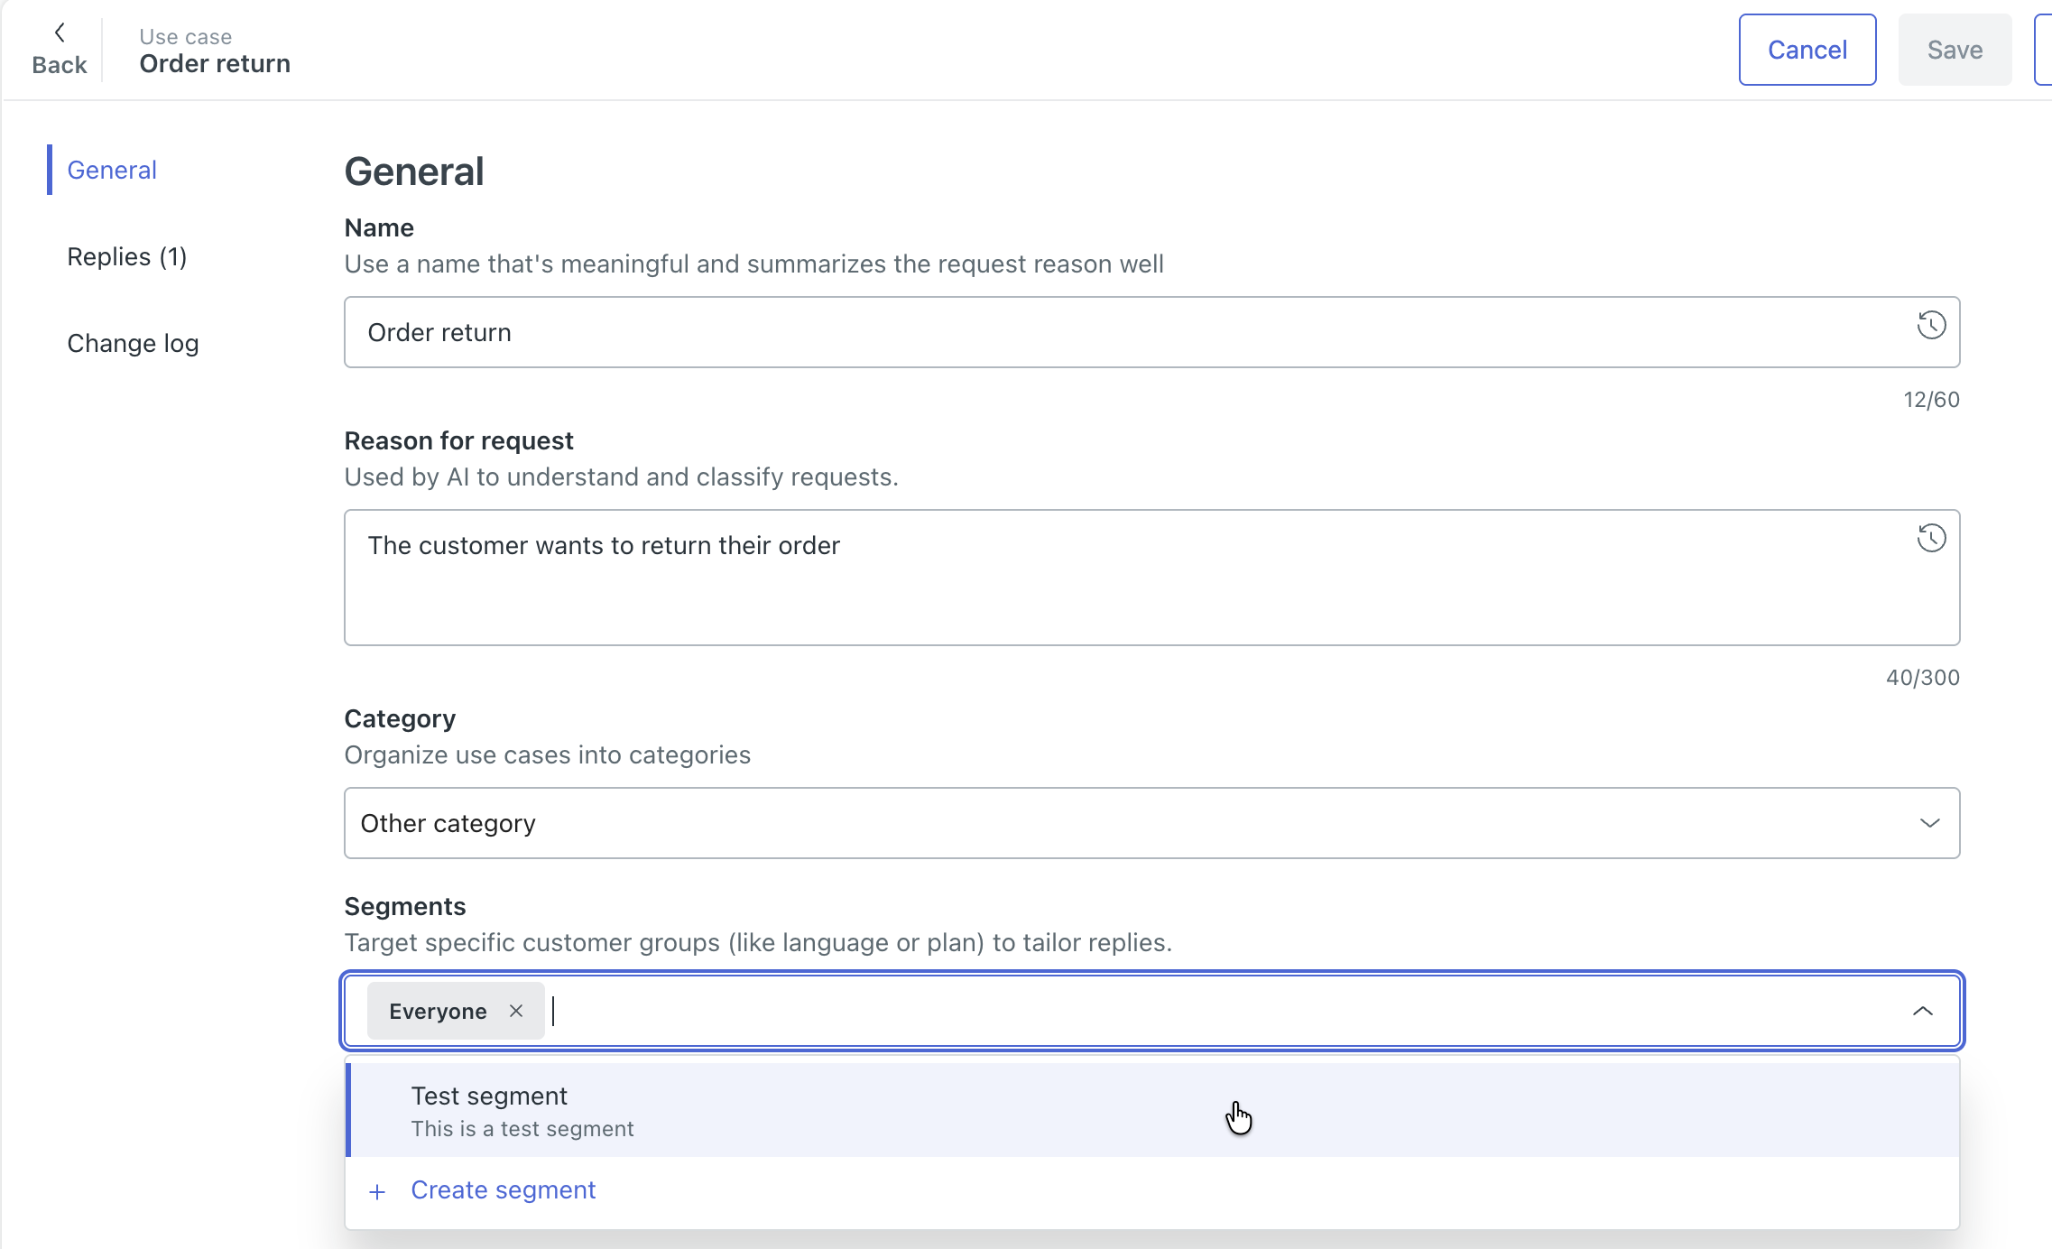
Task: Cancel editing the use case
Action: coord(1807,50)
